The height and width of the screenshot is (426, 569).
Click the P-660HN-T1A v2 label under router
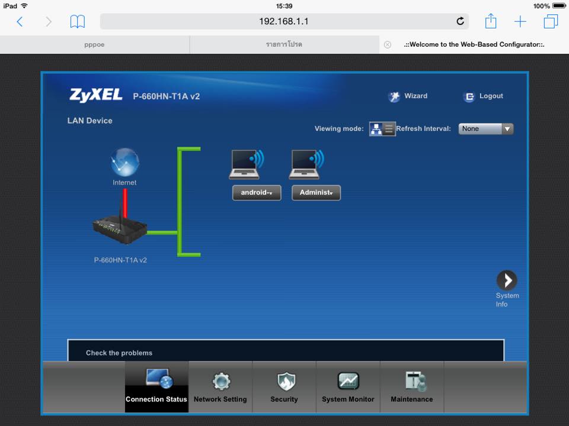[x=120, y=260]
